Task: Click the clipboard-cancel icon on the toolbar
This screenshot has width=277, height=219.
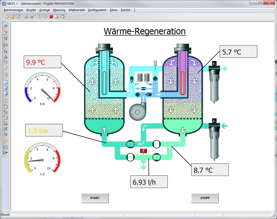Action: 57,17
